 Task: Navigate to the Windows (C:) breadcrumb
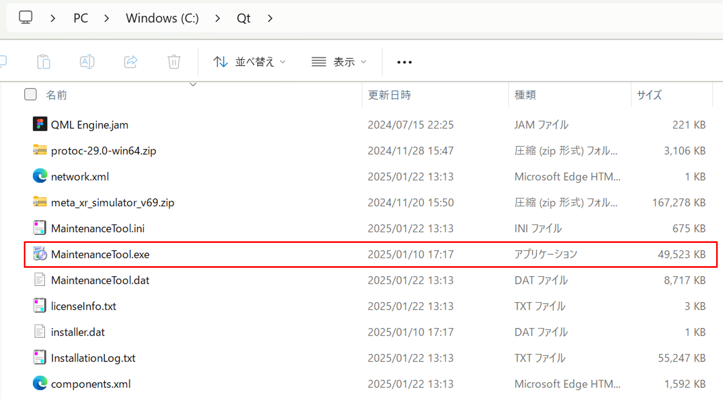coord(162,18)
